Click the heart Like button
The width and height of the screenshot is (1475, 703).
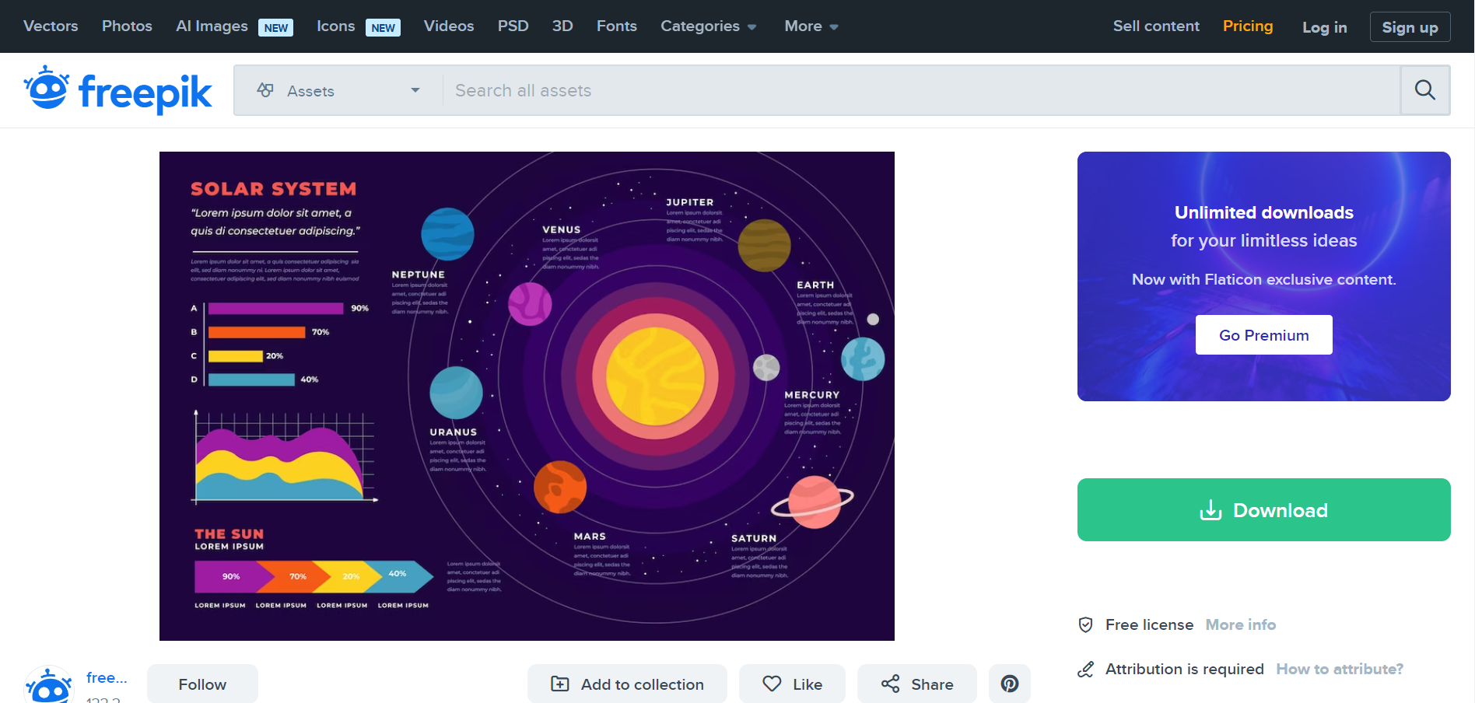[x=792, y=684]
